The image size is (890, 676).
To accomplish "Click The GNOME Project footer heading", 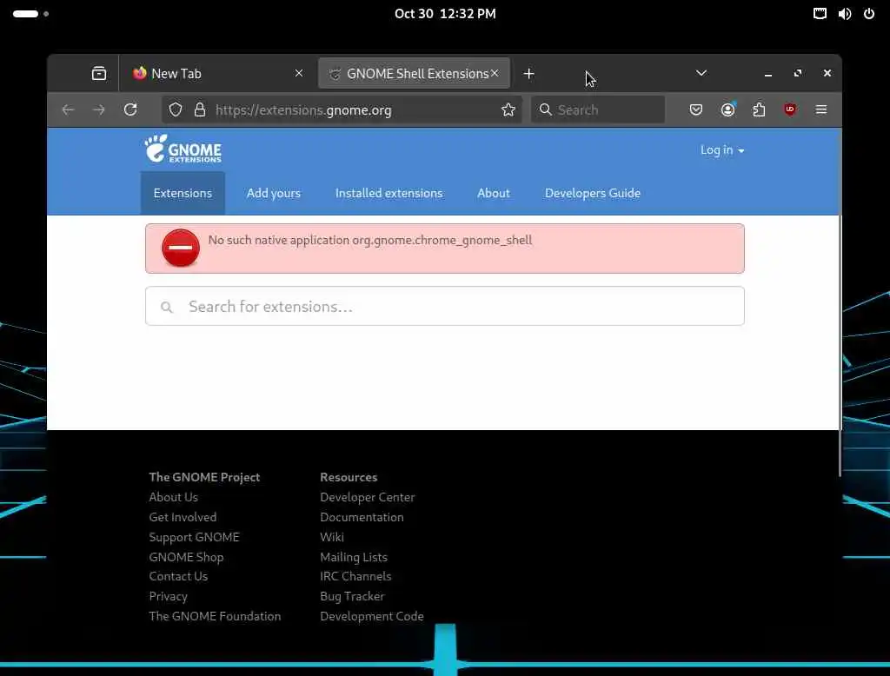I will [204, 477].
